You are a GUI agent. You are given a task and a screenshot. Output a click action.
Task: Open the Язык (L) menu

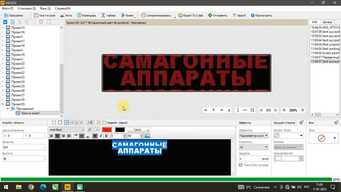click(x=45, y=9)
